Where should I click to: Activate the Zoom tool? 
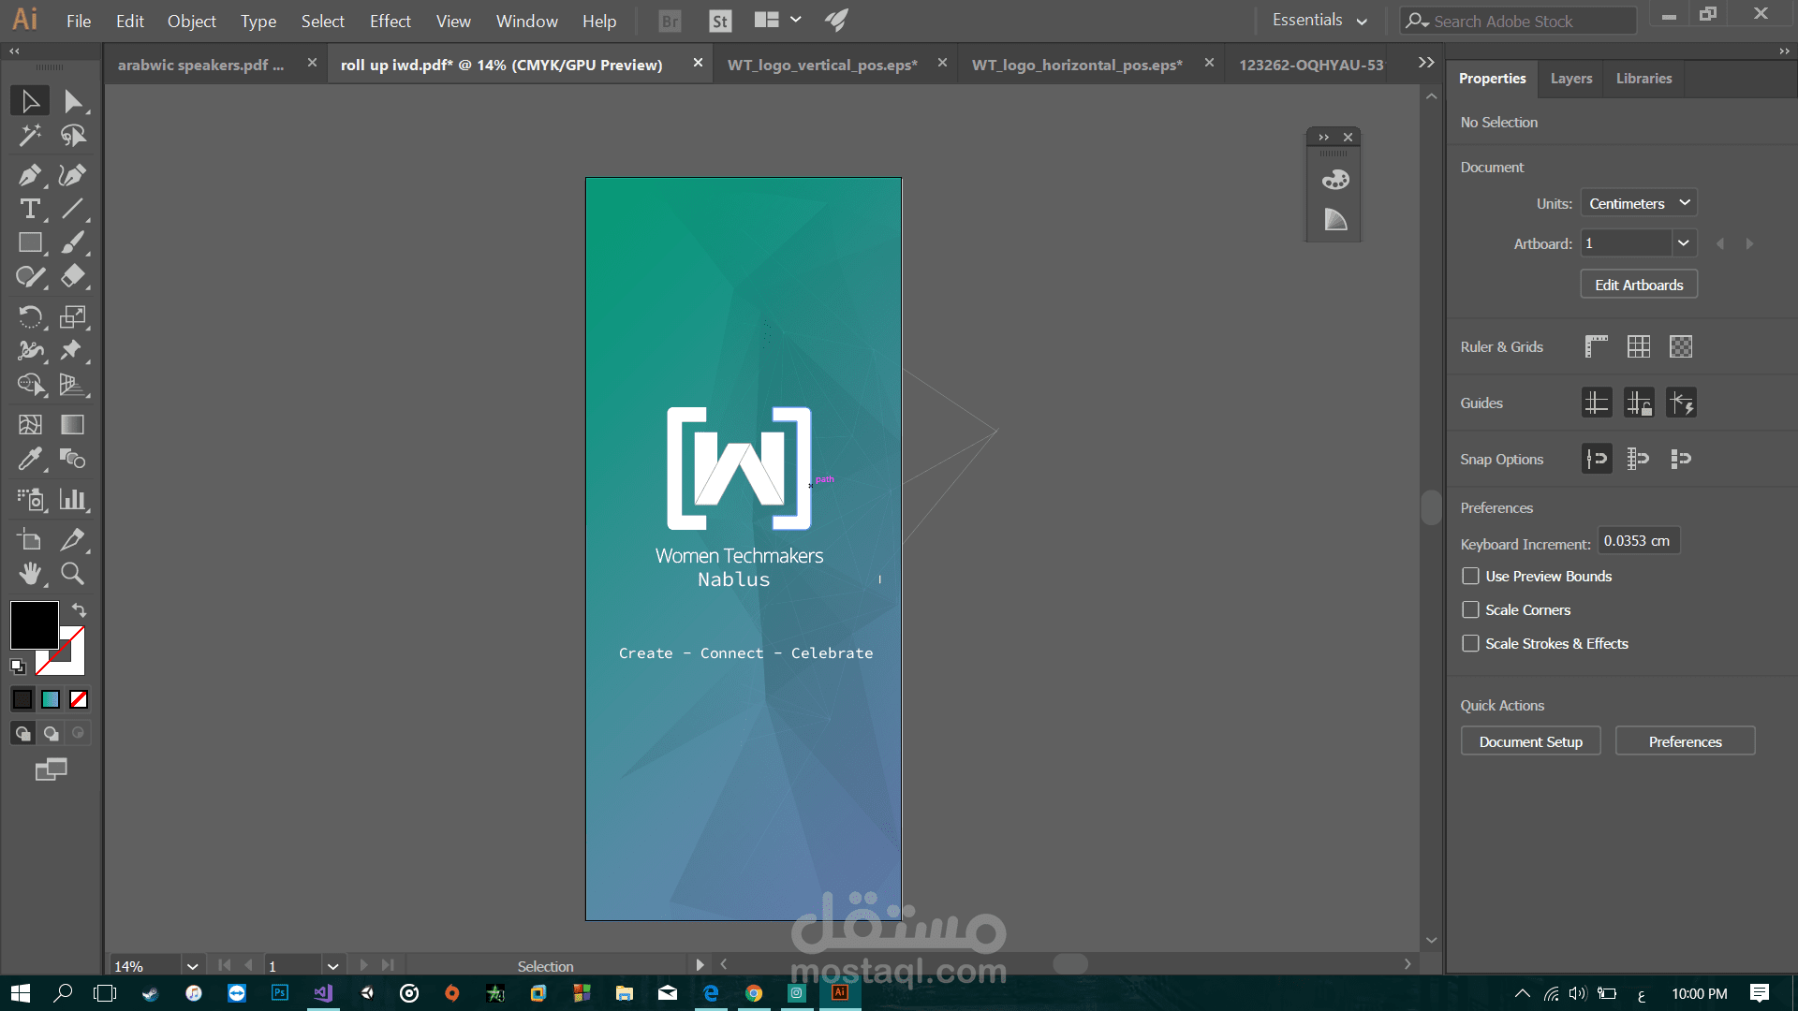(x=72, y=574)
